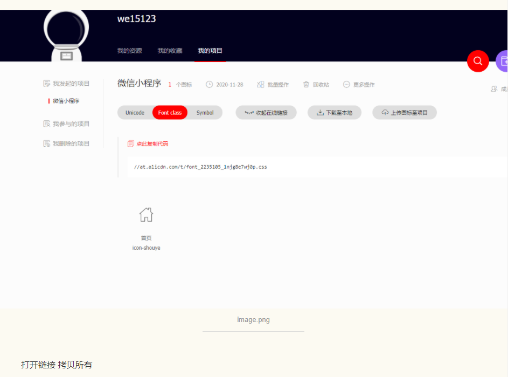Screen dimensions: 508x377
Task: Click the username we15123
Action: [x=136, y=19]
